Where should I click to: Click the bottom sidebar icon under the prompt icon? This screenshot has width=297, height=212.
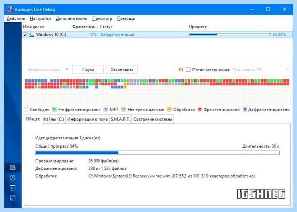click(13, 198)
